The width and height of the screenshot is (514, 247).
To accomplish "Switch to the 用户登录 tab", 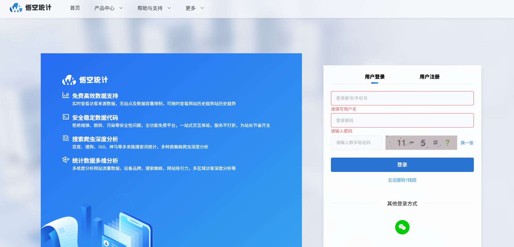I will [375, 77].
